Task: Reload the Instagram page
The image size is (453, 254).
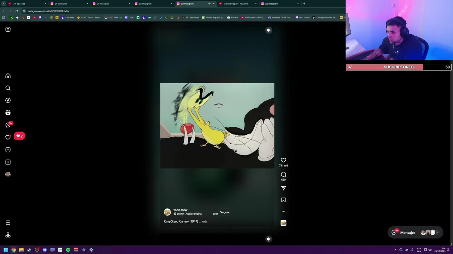Action: point(16,11)
